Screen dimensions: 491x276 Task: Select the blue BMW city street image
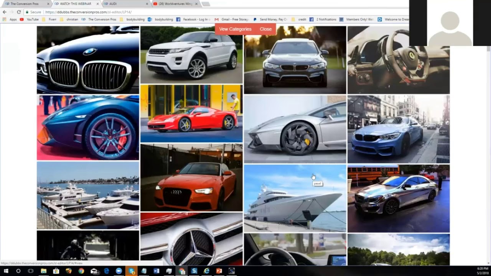coord(399,129)
